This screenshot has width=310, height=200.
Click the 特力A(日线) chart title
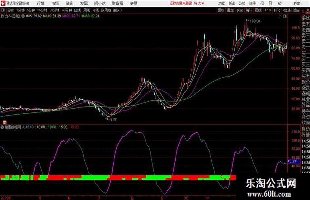(10, 16)
